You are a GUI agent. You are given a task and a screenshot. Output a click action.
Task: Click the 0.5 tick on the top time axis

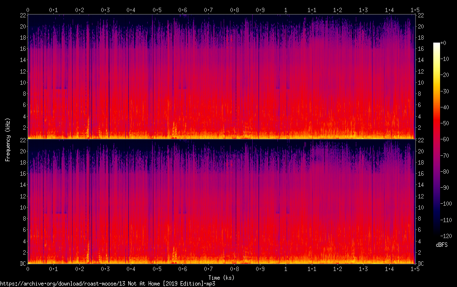(x=157, y=10)
